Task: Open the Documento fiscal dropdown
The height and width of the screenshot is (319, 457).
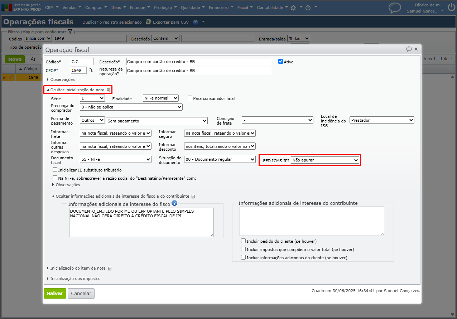Action: click(x=115, y=159)
